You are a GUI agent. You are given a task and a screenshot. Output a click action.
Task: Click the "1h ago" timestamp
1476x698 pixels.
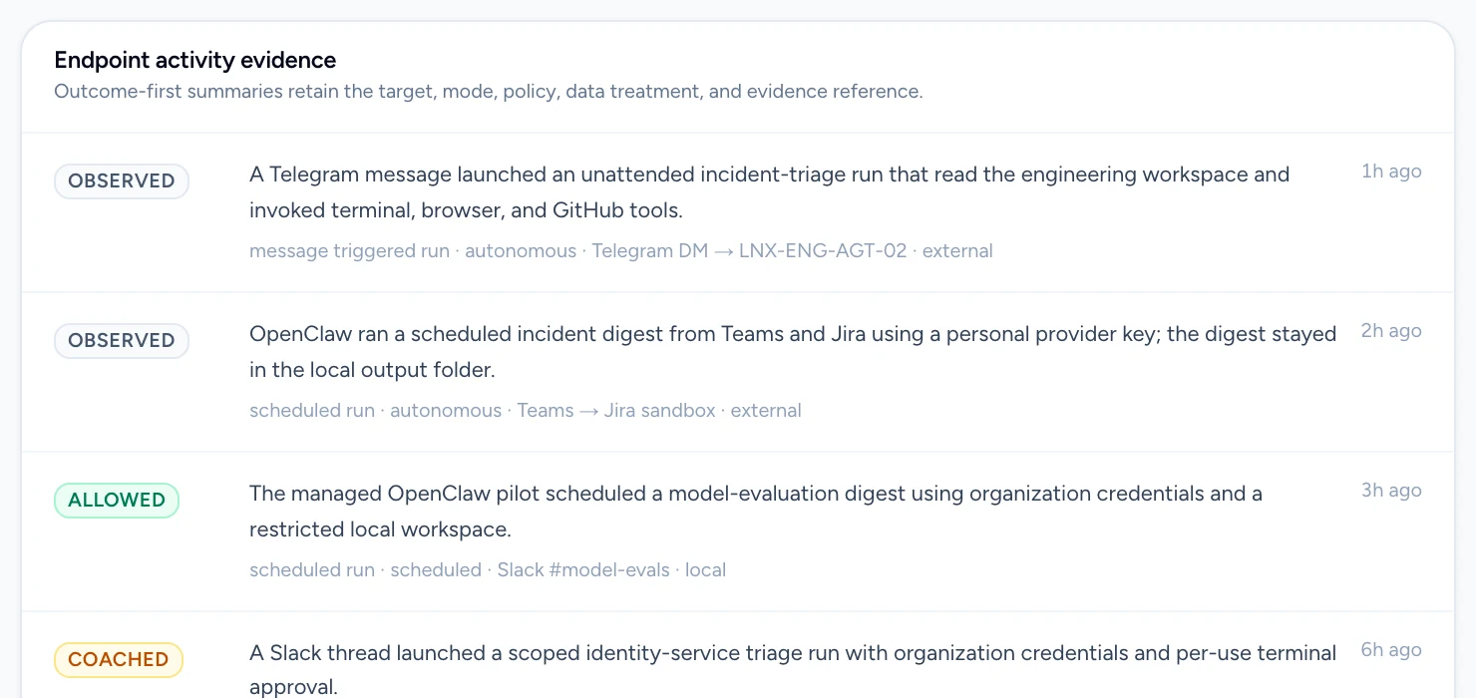click(1391, 172)
